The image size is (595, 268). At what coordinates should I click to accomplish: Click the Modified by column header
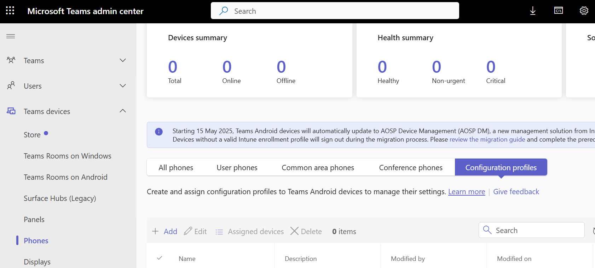click(408, 259)
